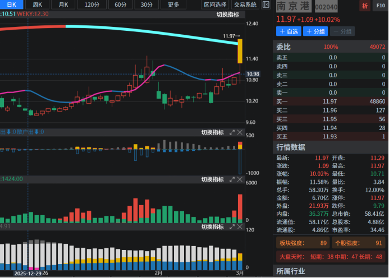Collapse the right-side quote panel
The width and height of the screenshot is (389, 278).
tap(267, 5)
